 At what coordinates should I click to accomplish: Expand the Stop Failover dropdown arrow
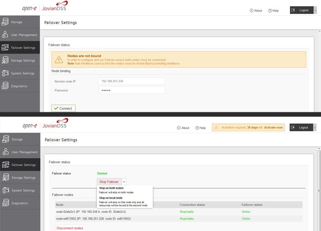click(x=124, y=182)
